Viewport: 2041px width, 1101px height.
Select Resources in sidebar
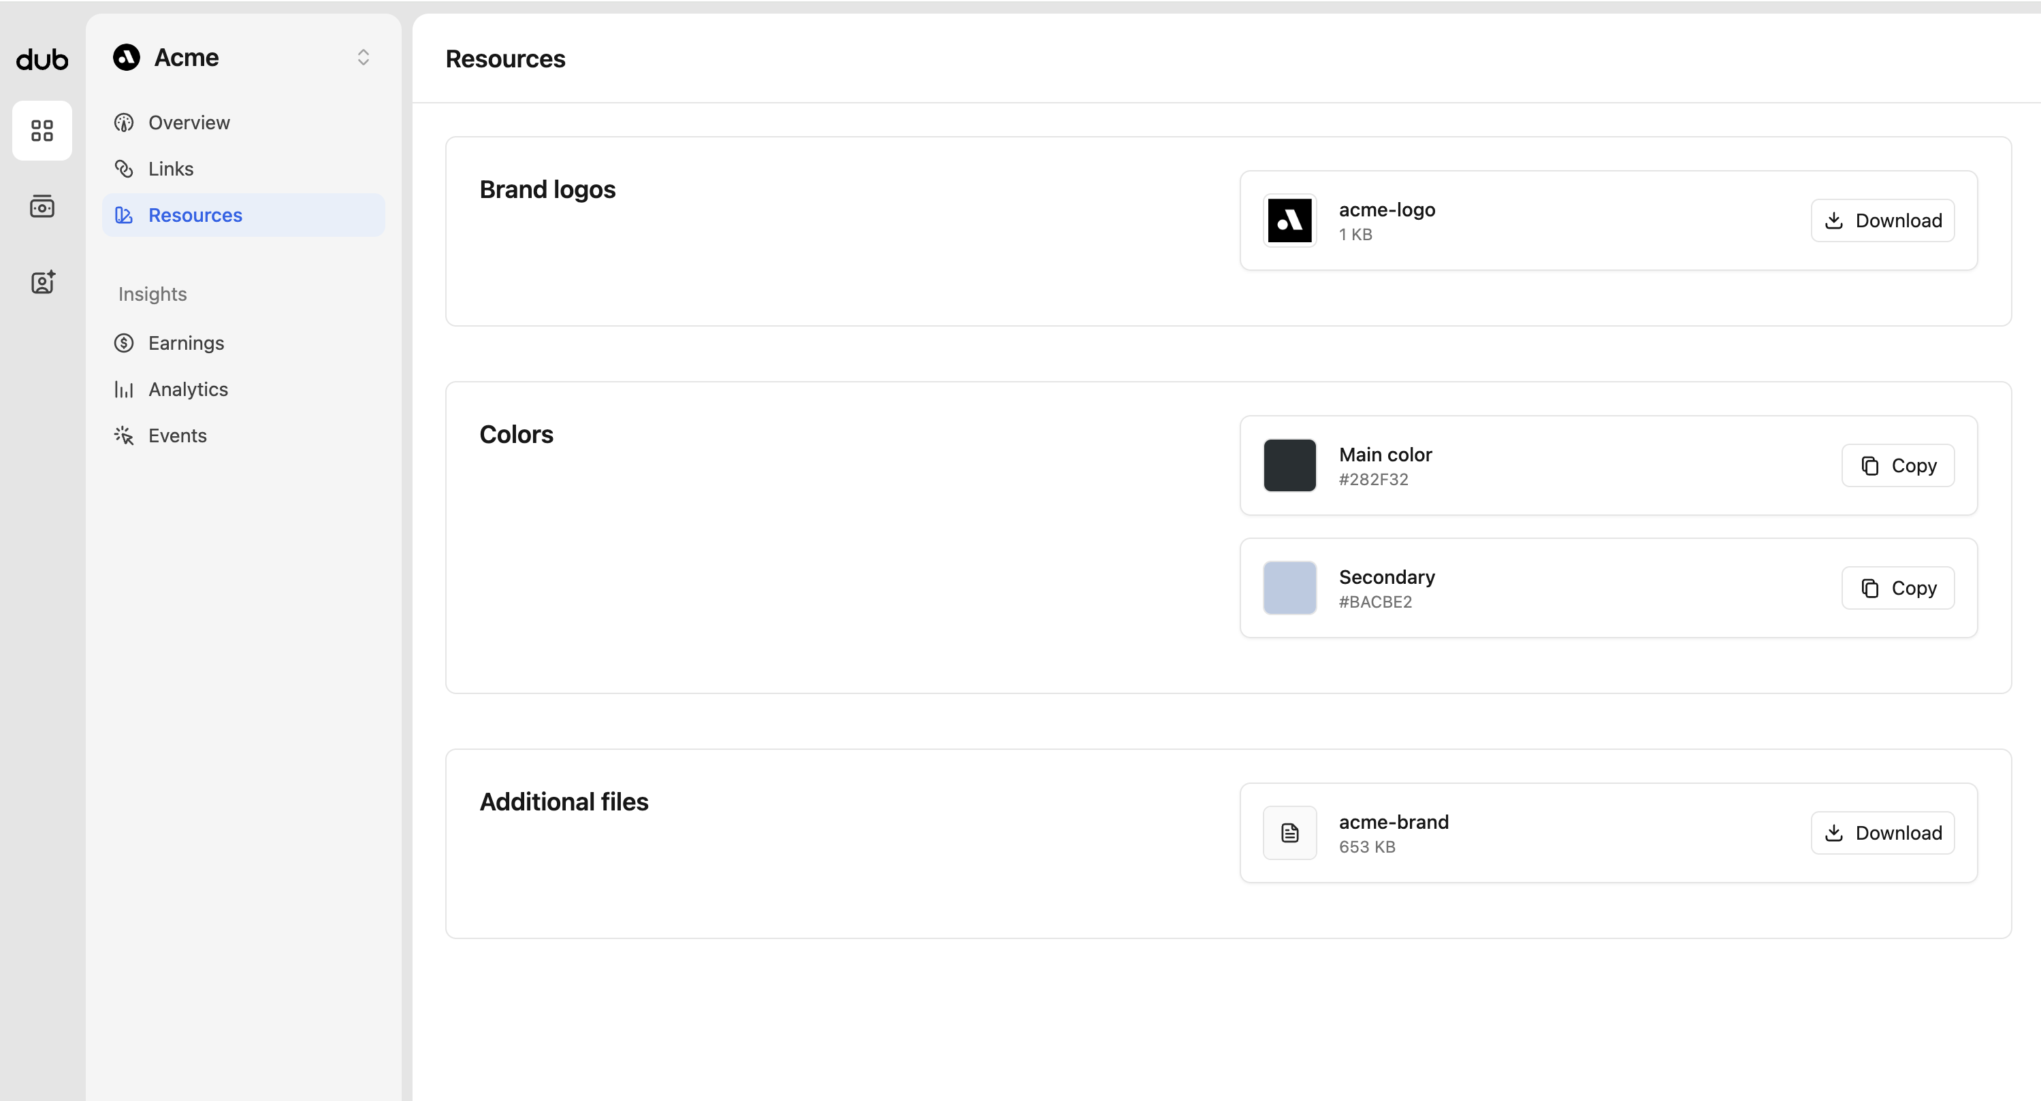(243, 216)
